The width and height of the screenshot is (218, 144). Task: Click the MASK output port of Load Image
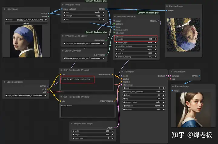click(49, 16)
